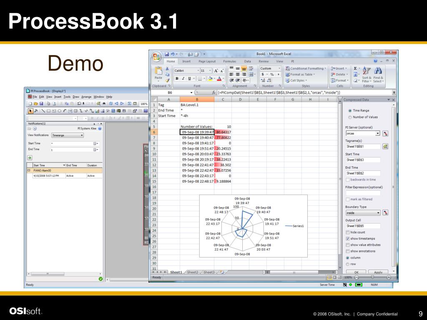Viewport: 427px width, 320px height.
Task: Click the Bold B button in Excel ribbon
Action: (x=177, y=79)
